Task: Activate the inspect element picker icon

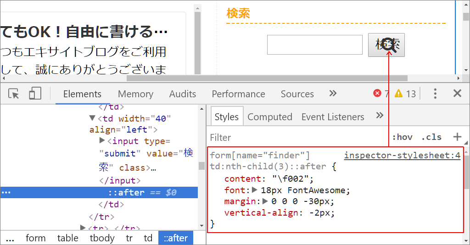Action: point(13,94)
